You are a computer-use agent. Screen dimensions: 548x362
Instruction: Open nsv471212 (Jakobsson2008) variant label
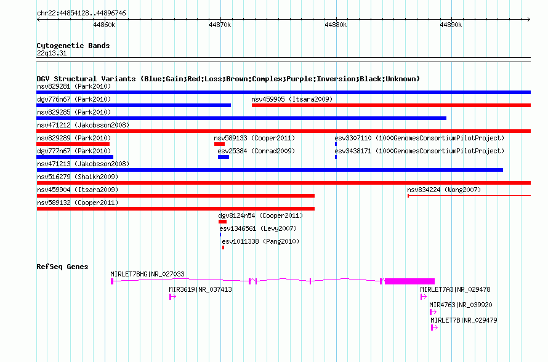[x=83, y=125]
